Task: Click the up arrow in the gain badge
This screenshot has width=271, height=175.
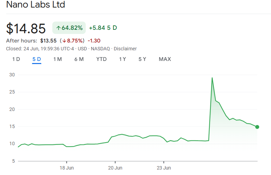Action: click(59, 28)
